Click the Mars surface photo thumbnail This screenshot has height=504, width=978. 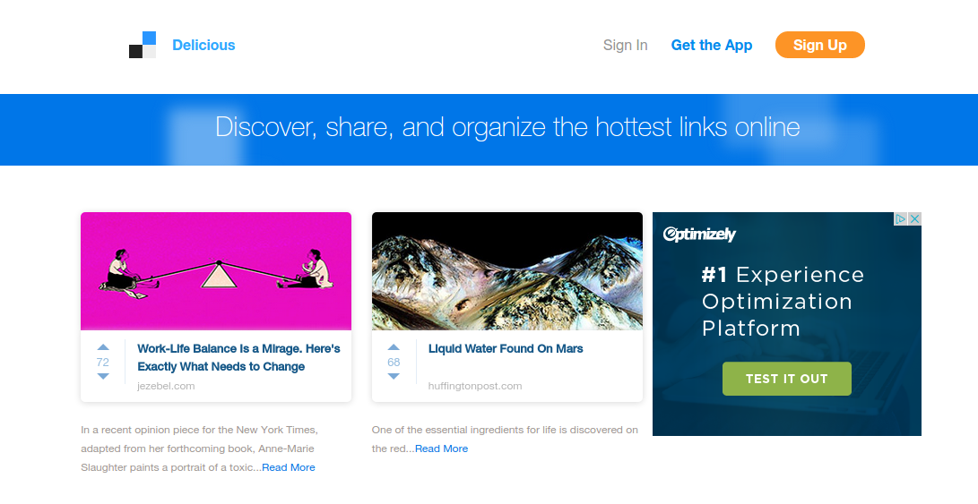(507, 271)
